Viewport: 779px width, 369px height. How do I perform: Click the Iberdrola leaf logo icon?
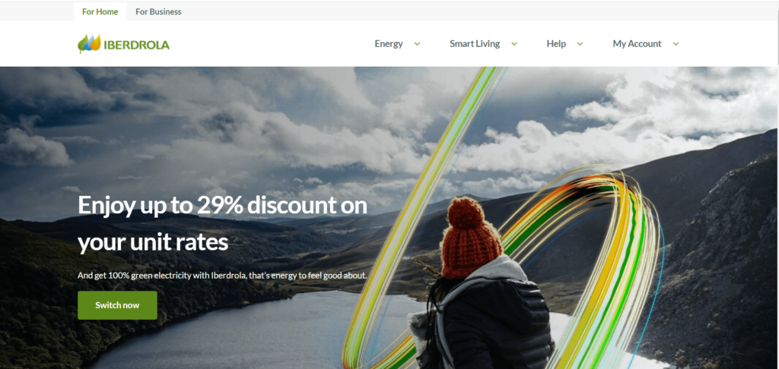tap(89, 43)
